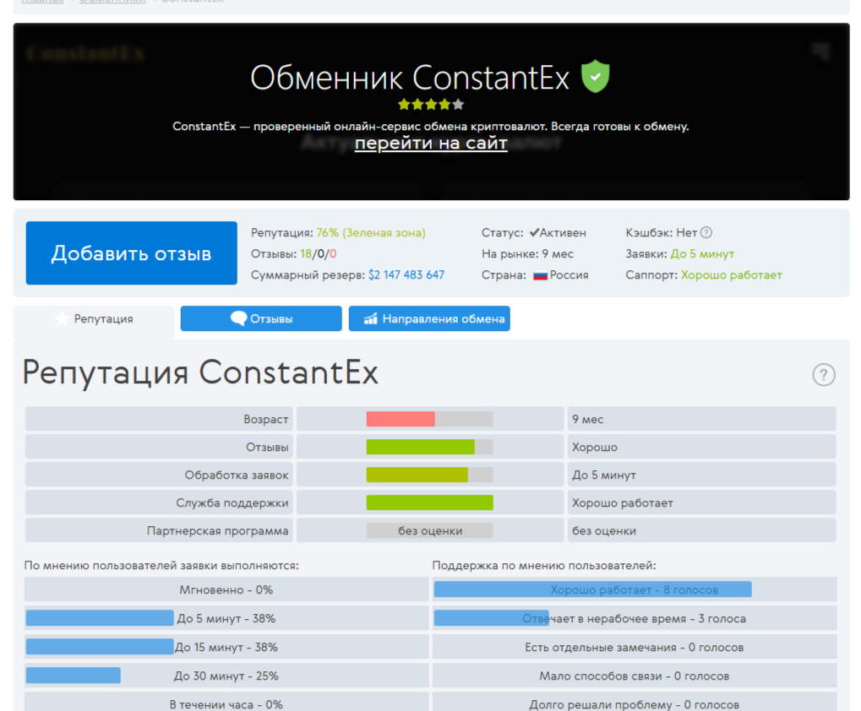Click the Репутация ConstantEx heading
The image size is (861, 711).
point(200,373)
